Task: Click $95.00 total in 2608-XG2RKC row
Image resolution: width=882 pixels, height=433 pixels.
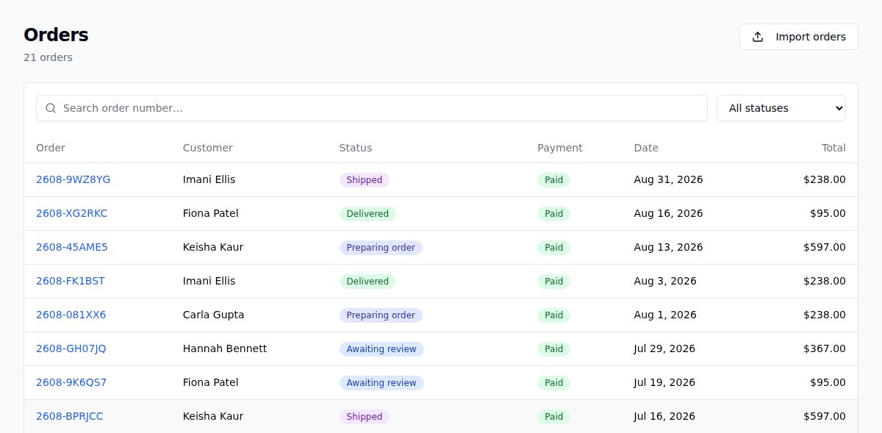Action: coord(828,213)
